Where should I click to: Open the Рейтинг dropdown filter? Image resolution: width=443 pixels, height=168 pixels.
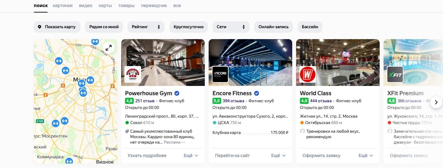point(146,27)
